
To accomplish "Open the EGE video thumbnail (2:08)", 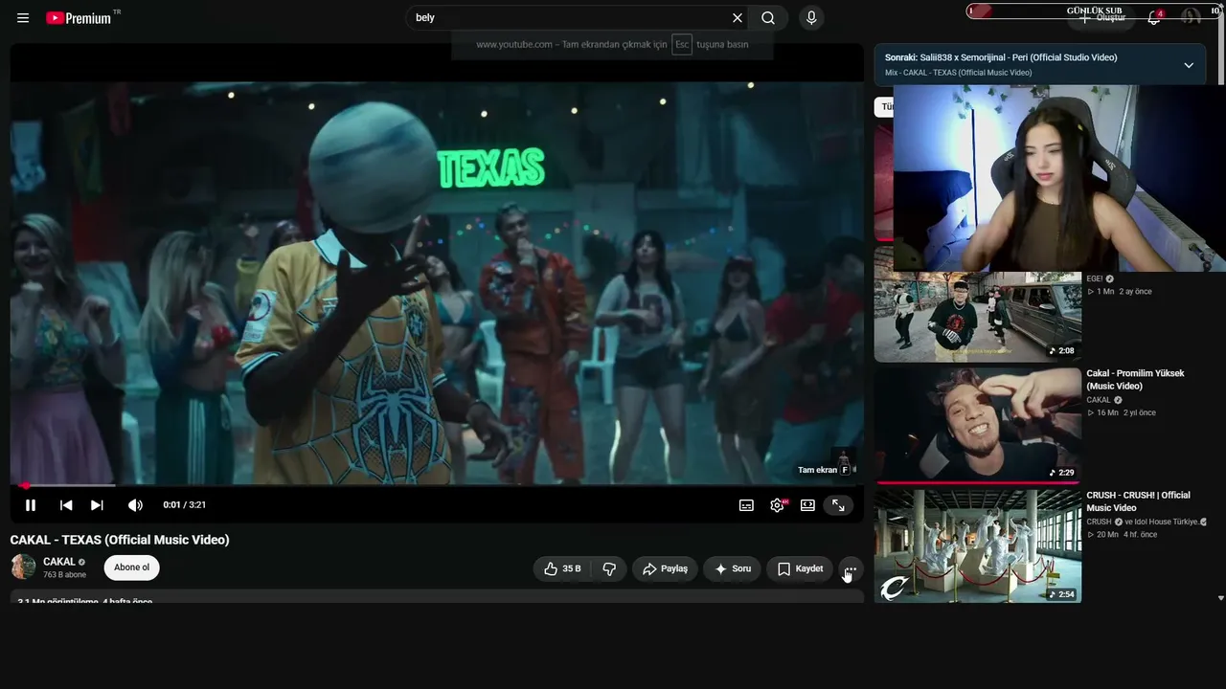I will (978, 317).
